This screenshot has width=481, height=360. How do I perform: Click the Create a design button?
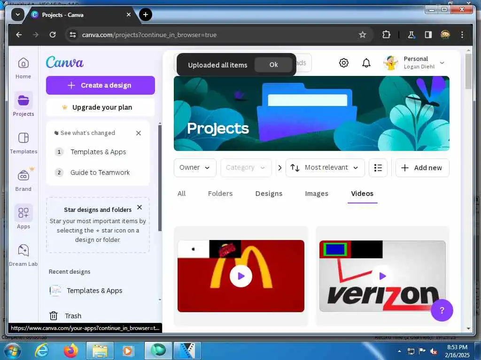point(101,85)
